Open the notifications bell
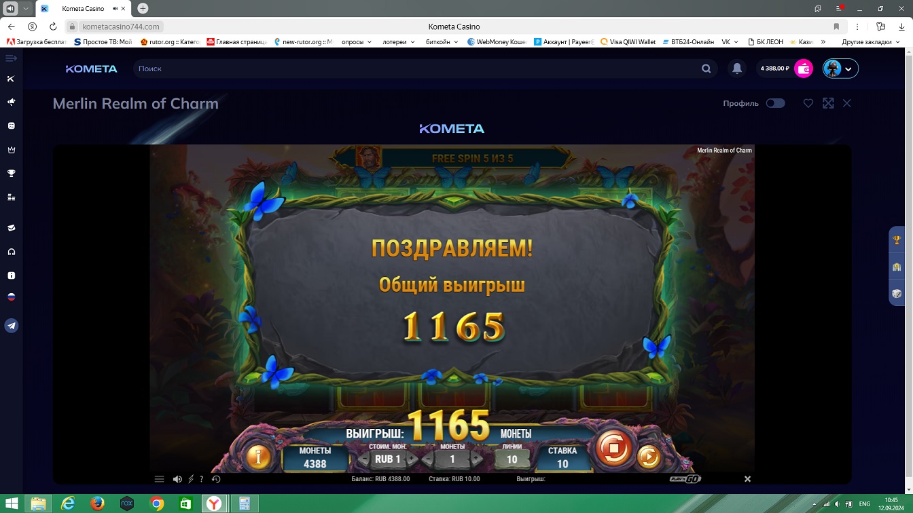 (737, 69)
